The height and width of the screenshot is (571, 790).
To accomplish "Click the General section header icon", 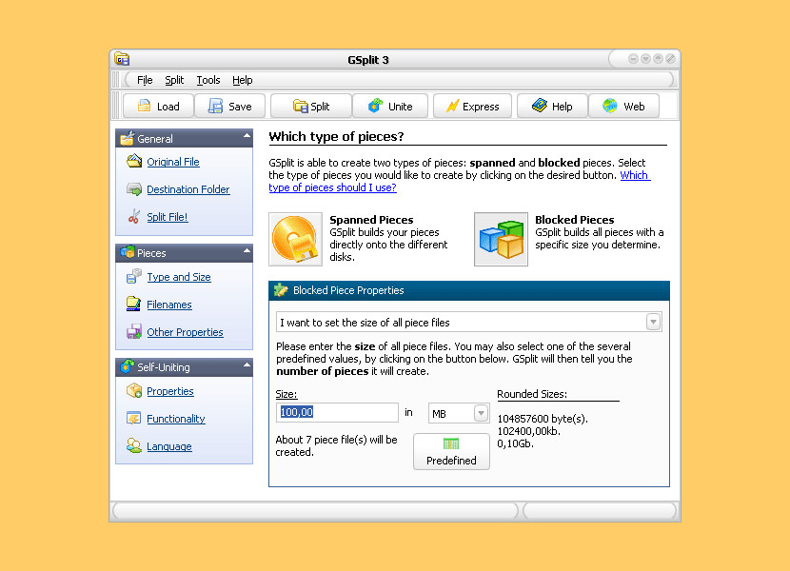I will [x=127, y=138].
